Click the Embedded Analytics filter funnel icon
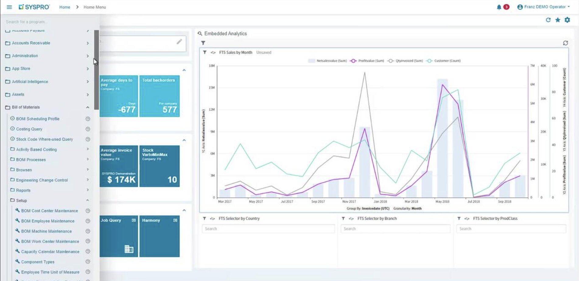The image size is (579, 281). tap(203, 43)
